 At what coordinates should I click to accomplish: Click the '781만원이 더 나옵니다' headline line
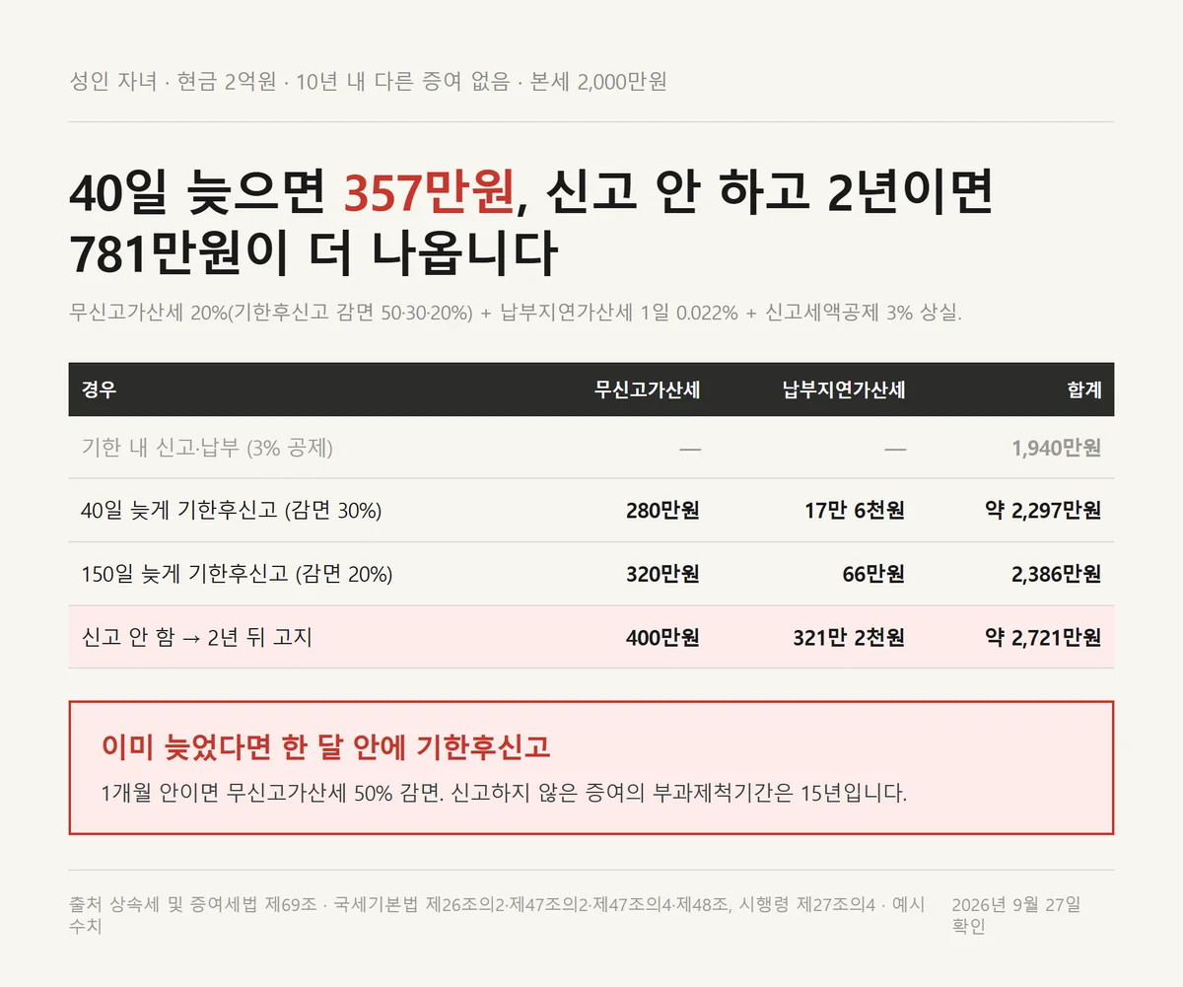tap(313, 252)
